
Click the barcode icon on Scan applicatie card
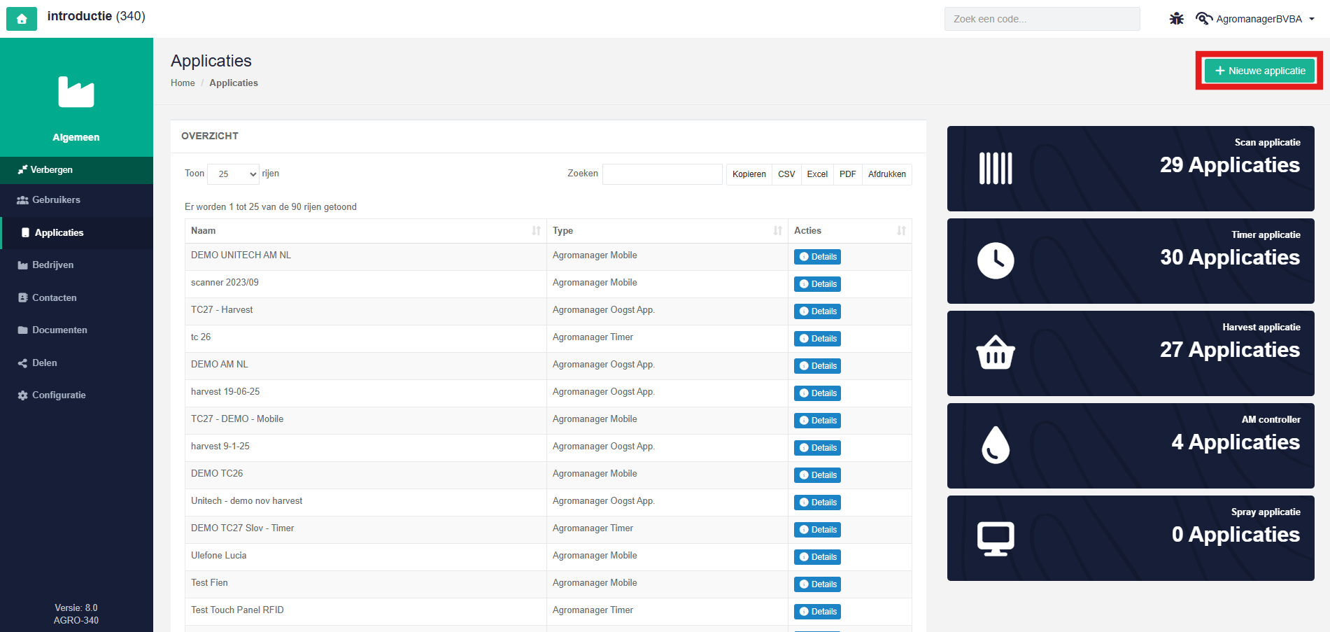point(996,169)
